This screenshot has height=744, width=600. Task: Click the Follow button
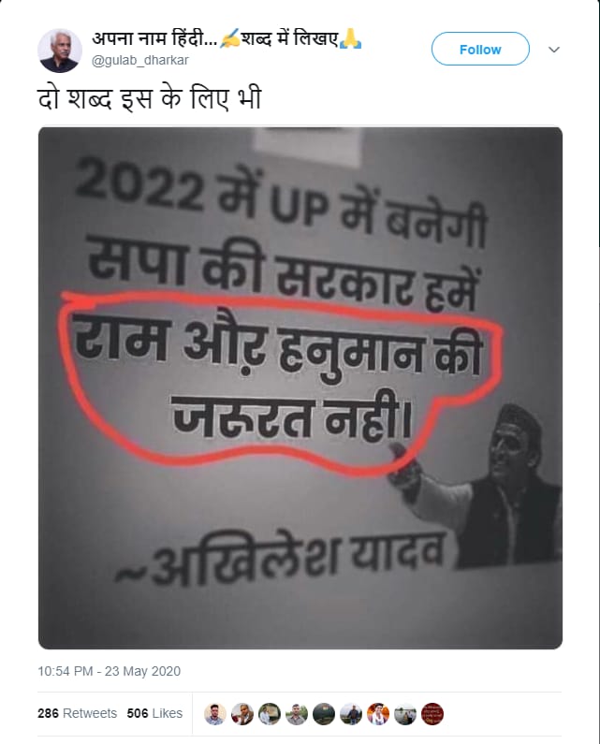pyautogui.click(x=480, y=49)
